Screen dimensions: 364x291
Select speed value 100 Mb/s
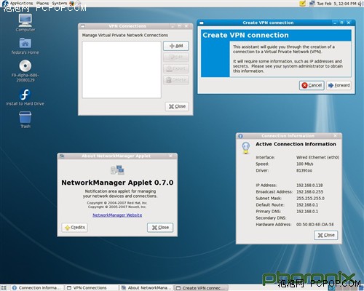click(x=304, y=164)
